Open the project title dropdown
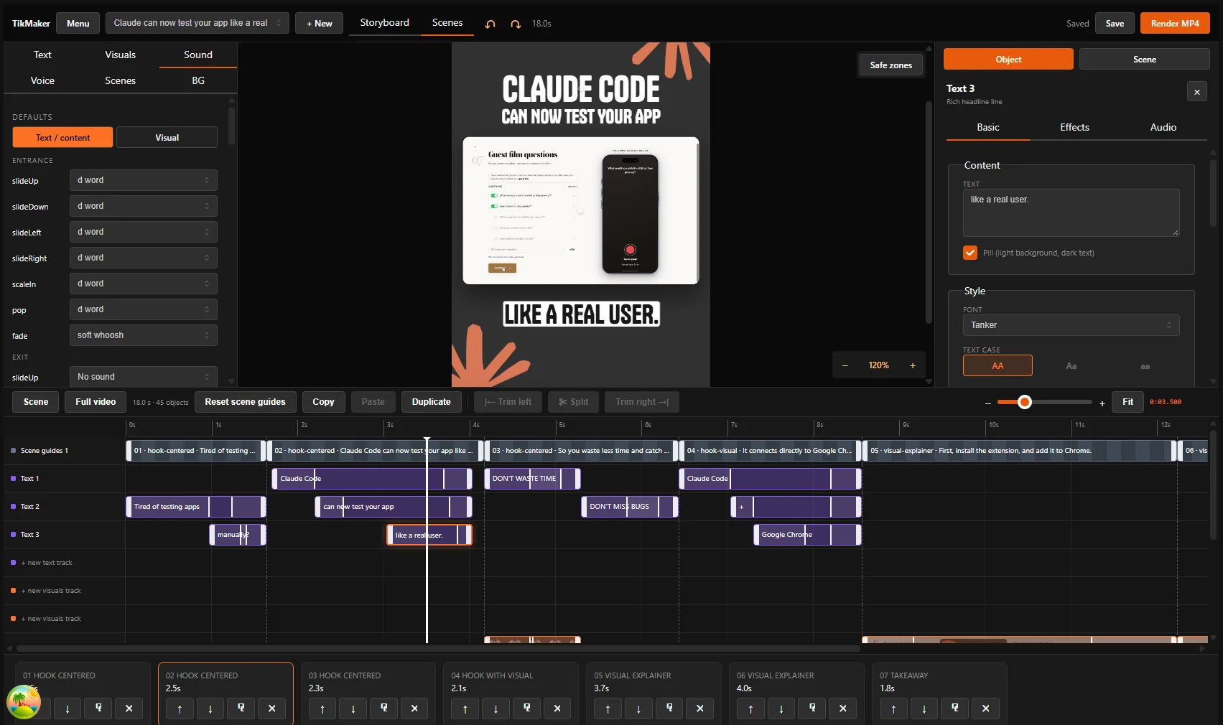The width and height of the screenshot is (1223, 725). point(197,23)
